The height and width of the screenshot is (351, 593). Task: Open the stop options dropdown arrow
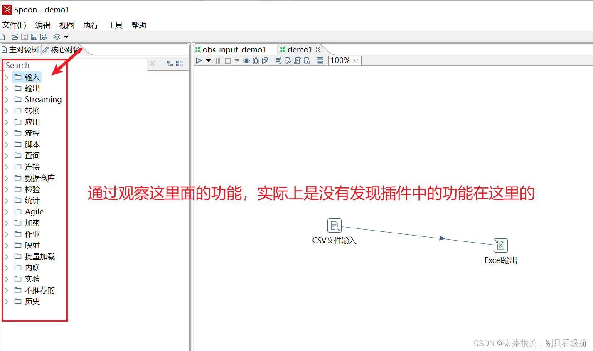[x=237, y=61]
